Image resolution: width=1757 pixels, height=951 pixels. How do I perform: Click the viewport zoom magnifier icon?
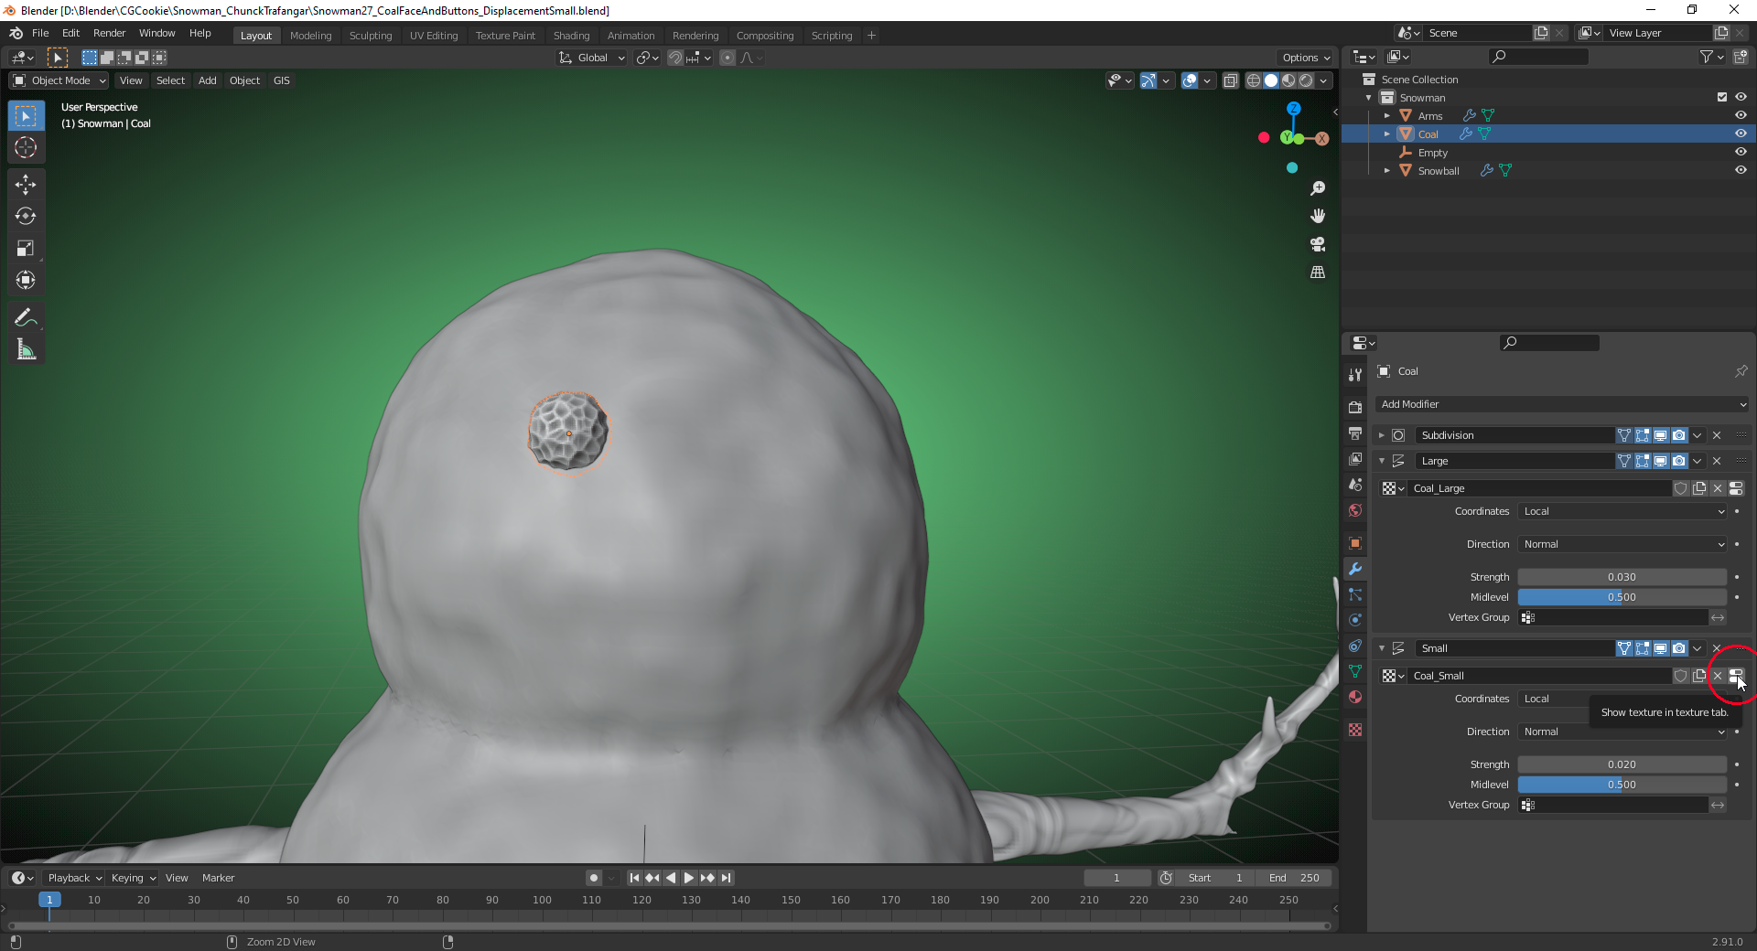(x=1318, y=188)
